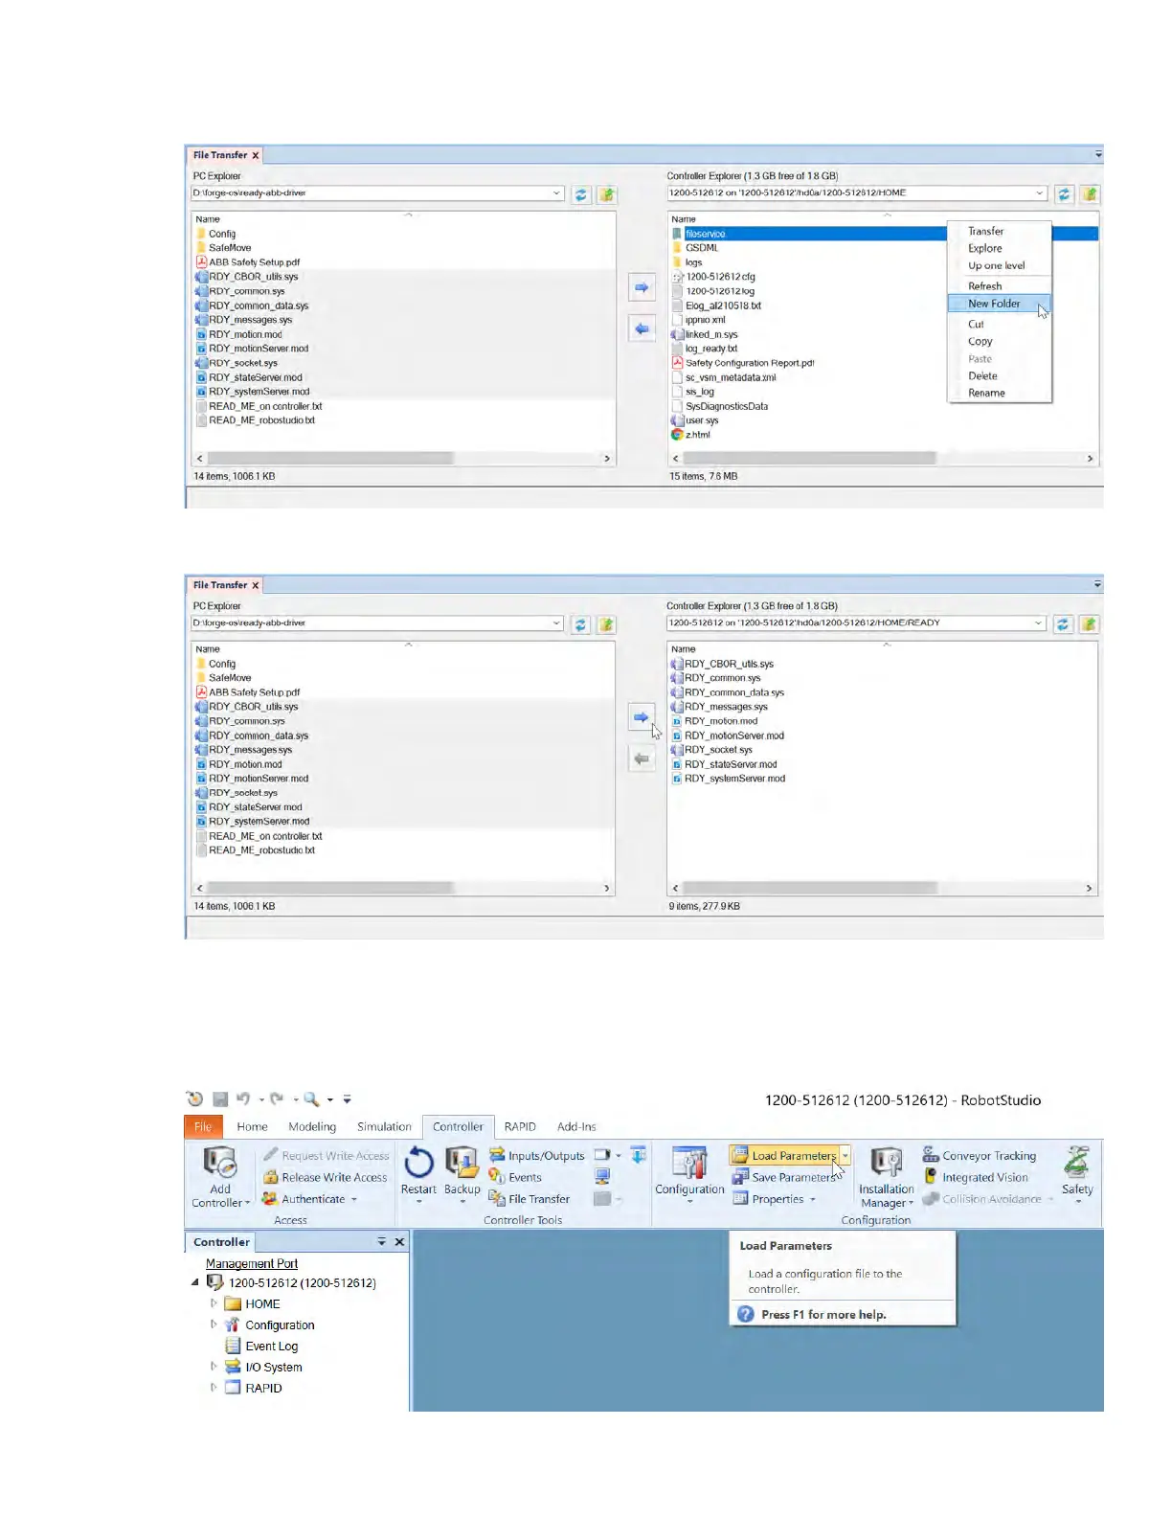Click the Safety icon in the ribbon
Viewport: 1172px width, 1517px height.
point(1077,1163)
